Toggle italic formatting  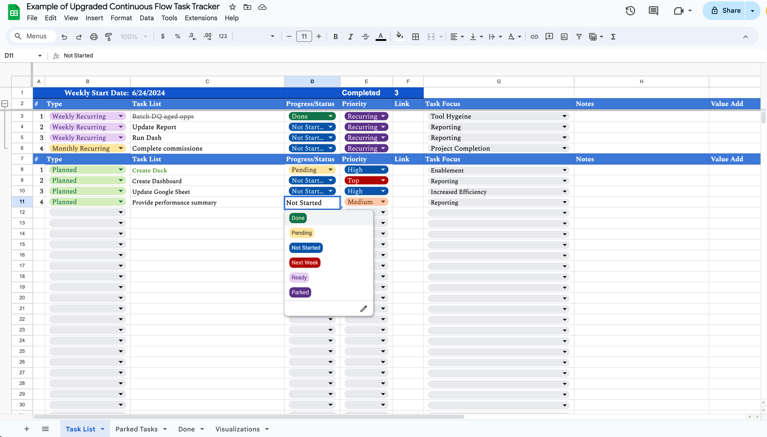(x=350, y=37)
